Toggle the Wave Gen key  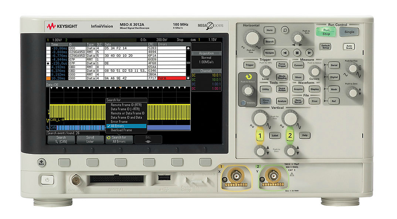pos(266,101)
